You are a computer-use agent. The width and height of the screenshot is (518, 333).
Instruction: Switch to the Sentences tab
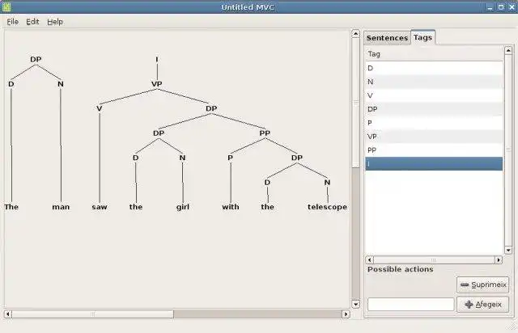click(387, 38)
